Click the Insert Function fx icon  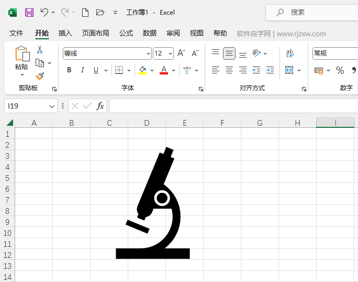pos(100,106)
